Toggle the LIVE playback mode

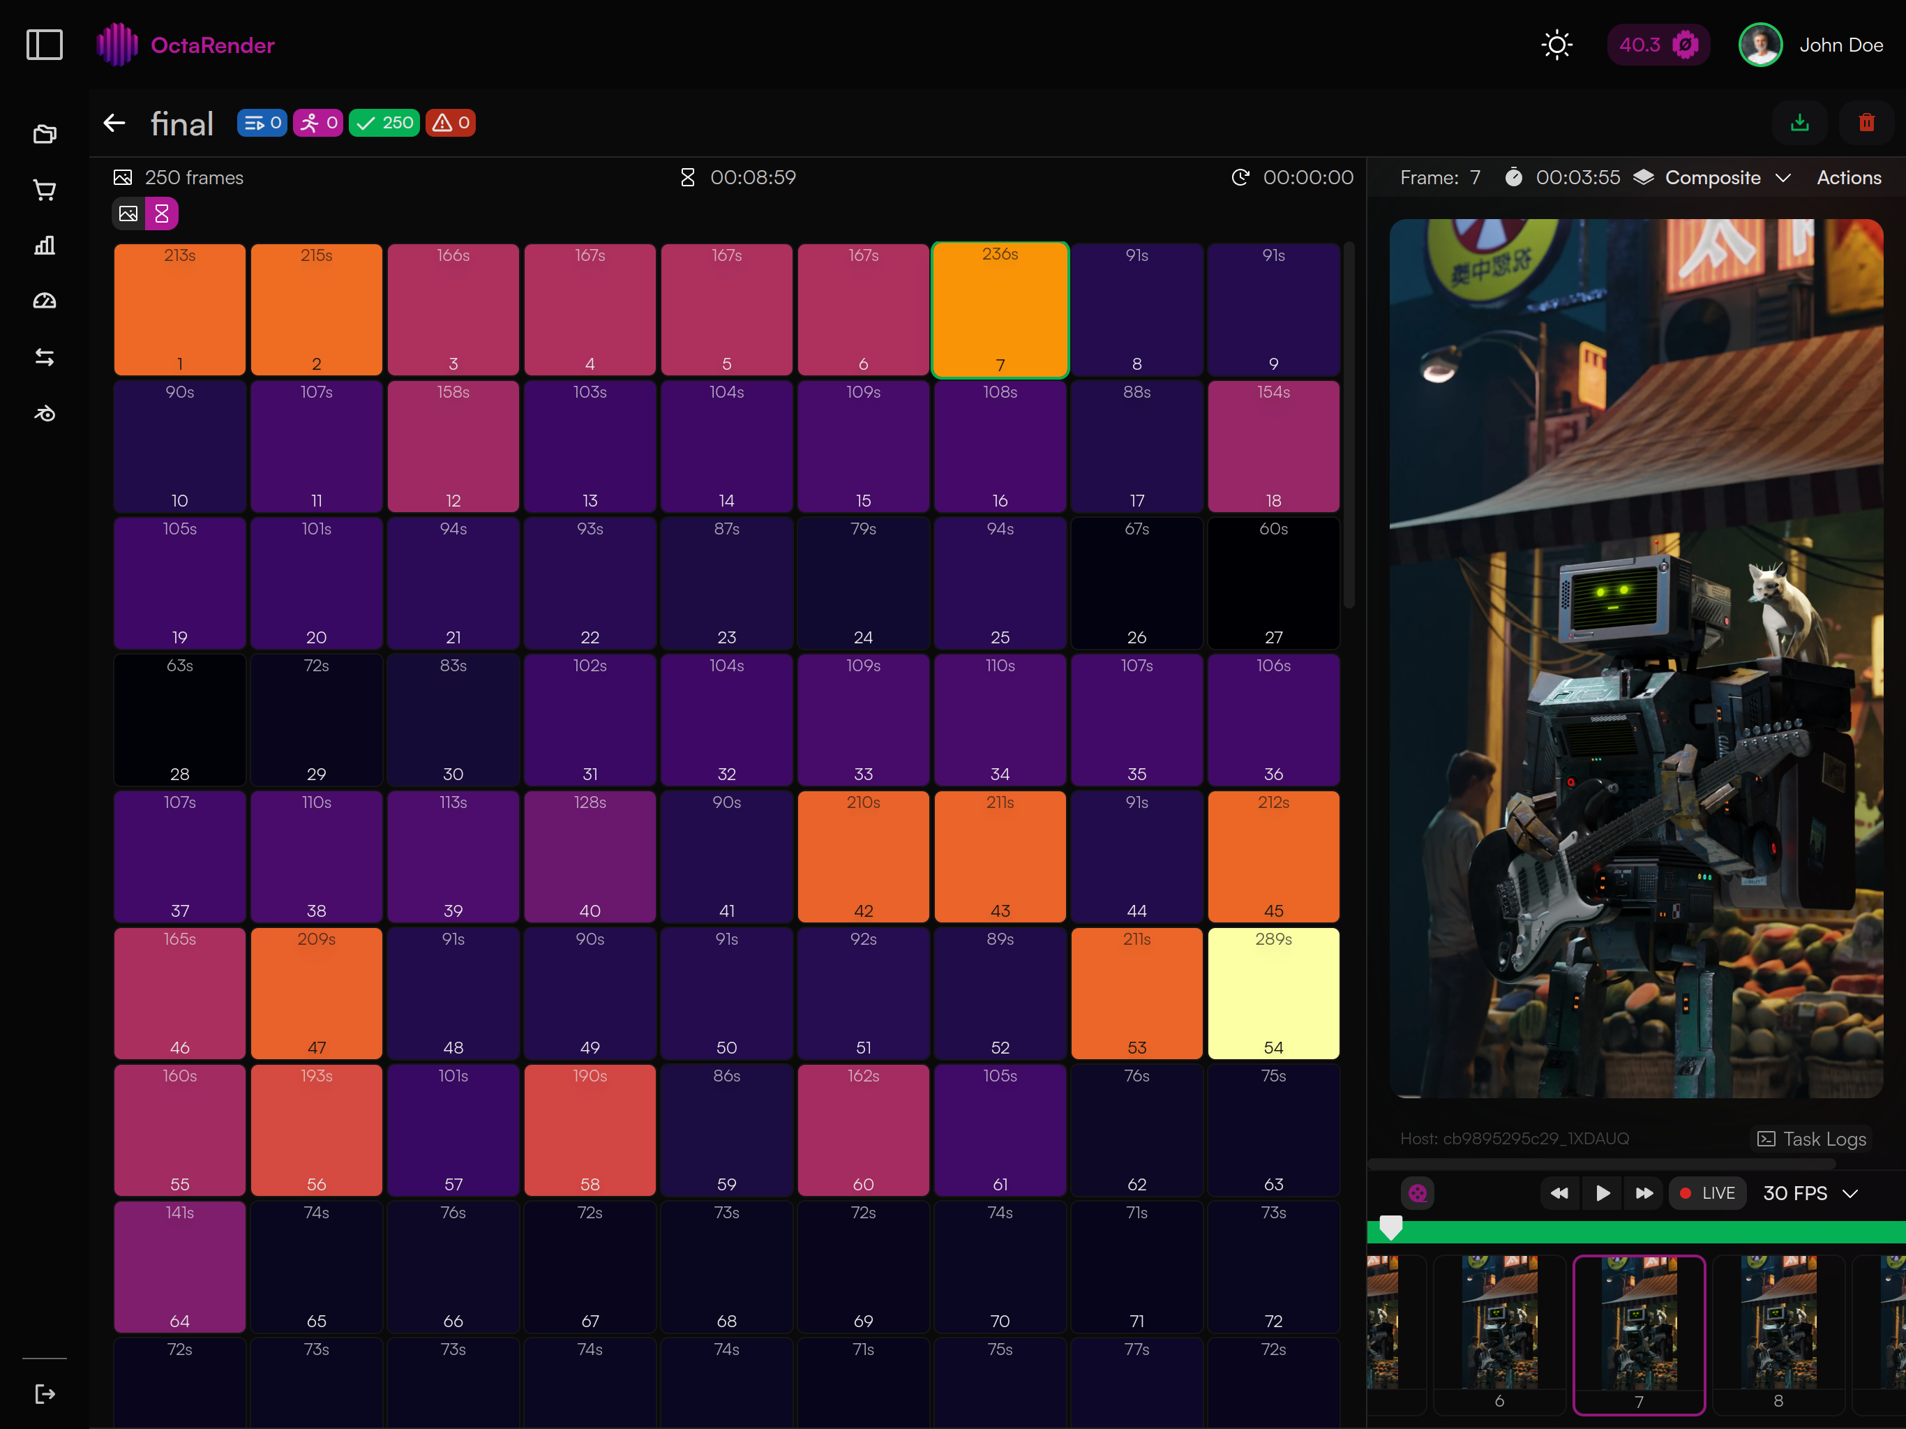[1707, 1193]
